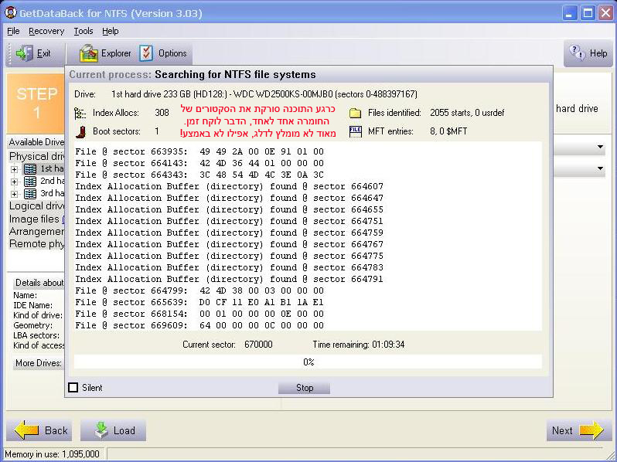The image size is (617, 462).
Task: Select the 2nd hard drive disk icon
Action: point(30,182)
